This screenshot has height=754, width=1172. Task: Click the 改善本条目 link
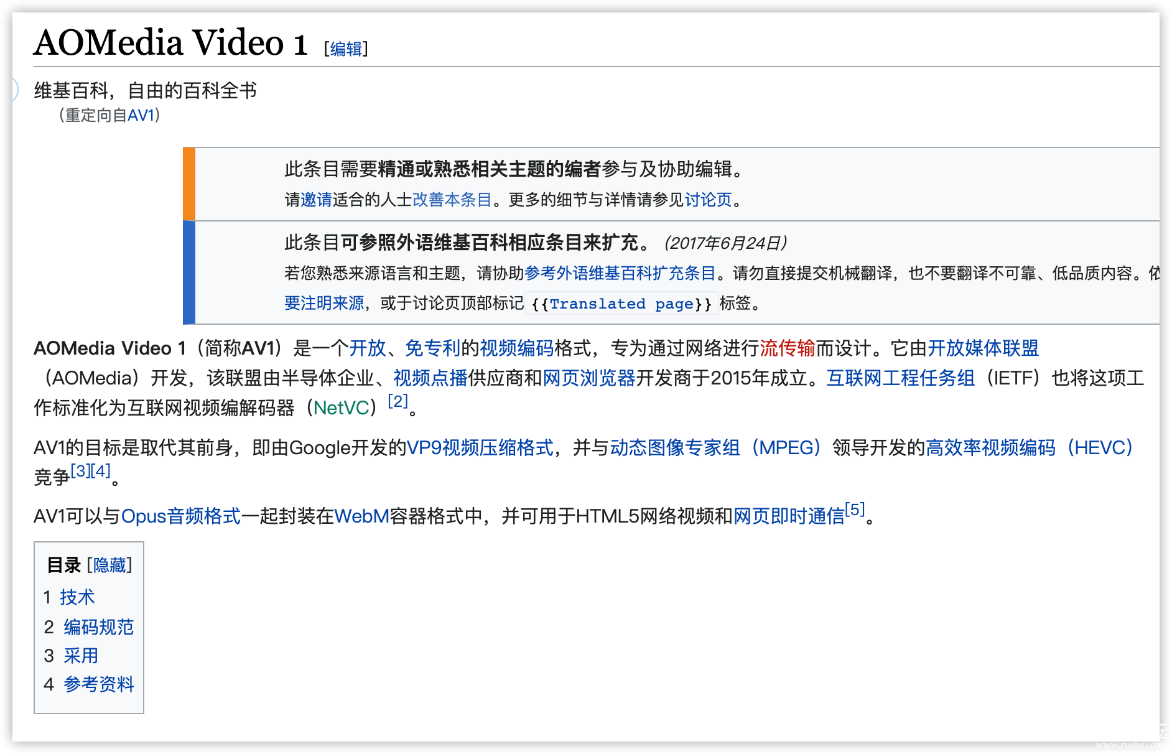[x=452, y=200]
